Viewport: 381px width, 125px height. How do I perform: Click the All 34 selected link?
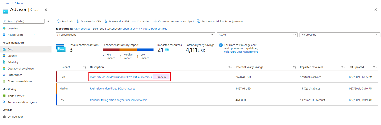click(82, 29)
